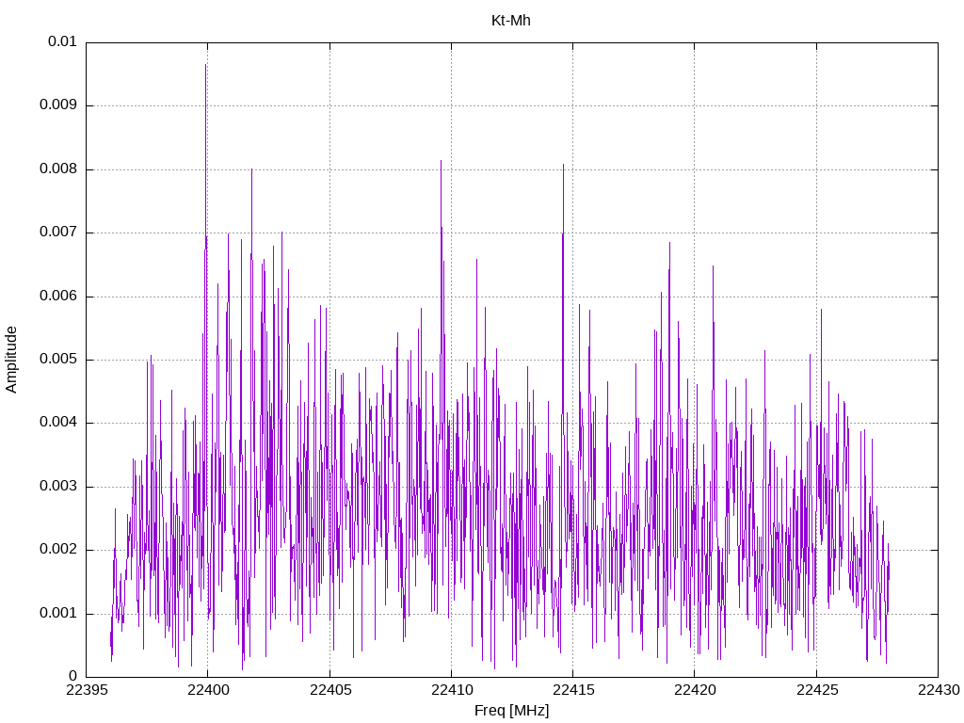Click the 0.001 y-axis tick label
The image size is (964, 723).
(58, 613)
